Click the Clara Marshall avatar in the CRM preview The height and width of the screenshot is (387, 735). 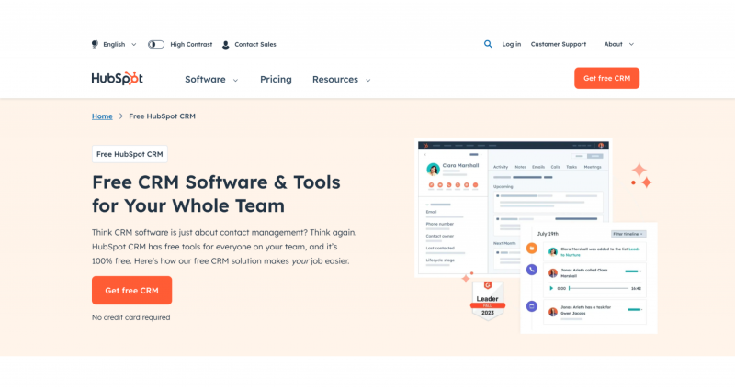point(433,169)
